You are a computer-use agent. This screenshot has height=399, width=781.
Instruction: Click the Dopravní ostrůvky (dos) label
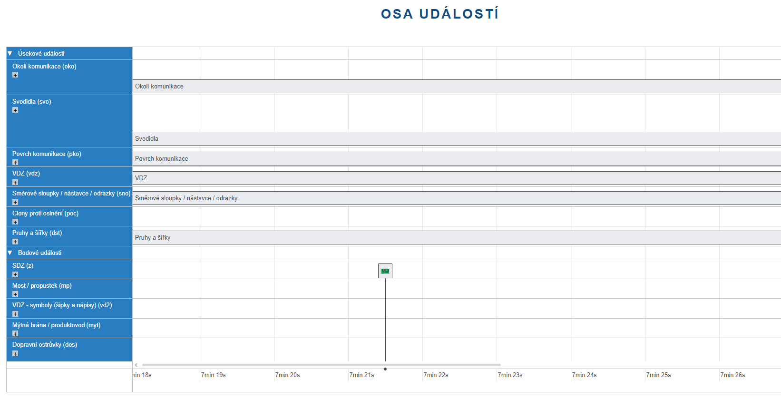pos(45,344)
